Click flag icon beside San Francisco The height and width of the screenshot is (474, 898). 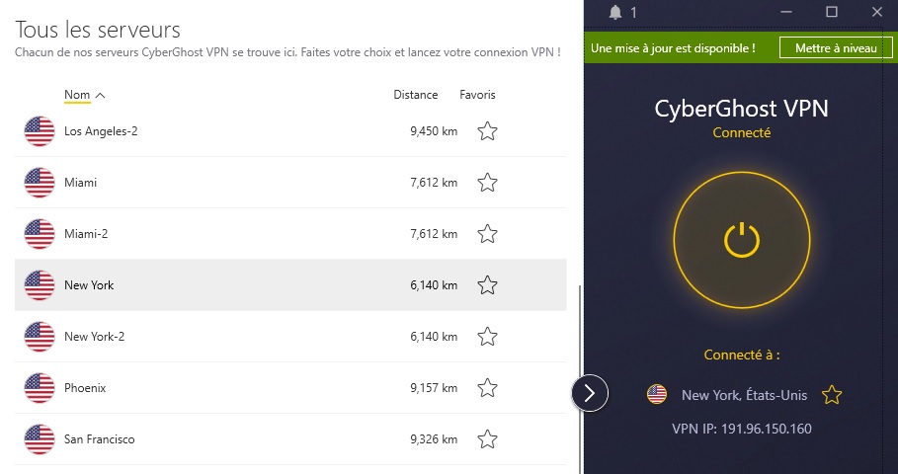point(40,439)
